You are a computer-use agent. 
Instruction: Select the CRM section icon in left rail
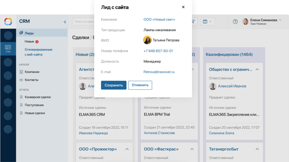[x=8, y=49]
